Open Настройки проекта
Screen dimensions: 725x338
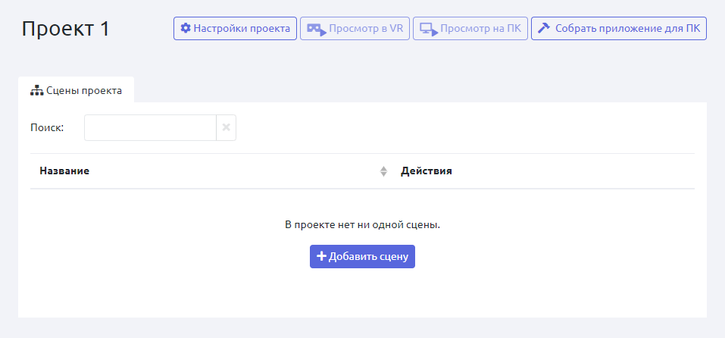[235, 29]
